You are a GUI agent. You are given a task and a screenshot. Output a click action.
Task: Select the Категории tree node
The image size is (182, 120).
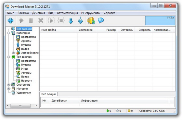point(23,33)
